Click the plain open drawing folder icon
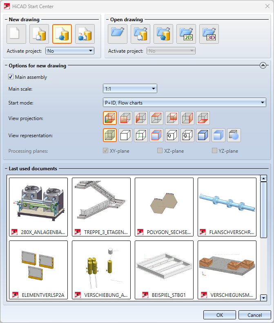 [118, 34]
